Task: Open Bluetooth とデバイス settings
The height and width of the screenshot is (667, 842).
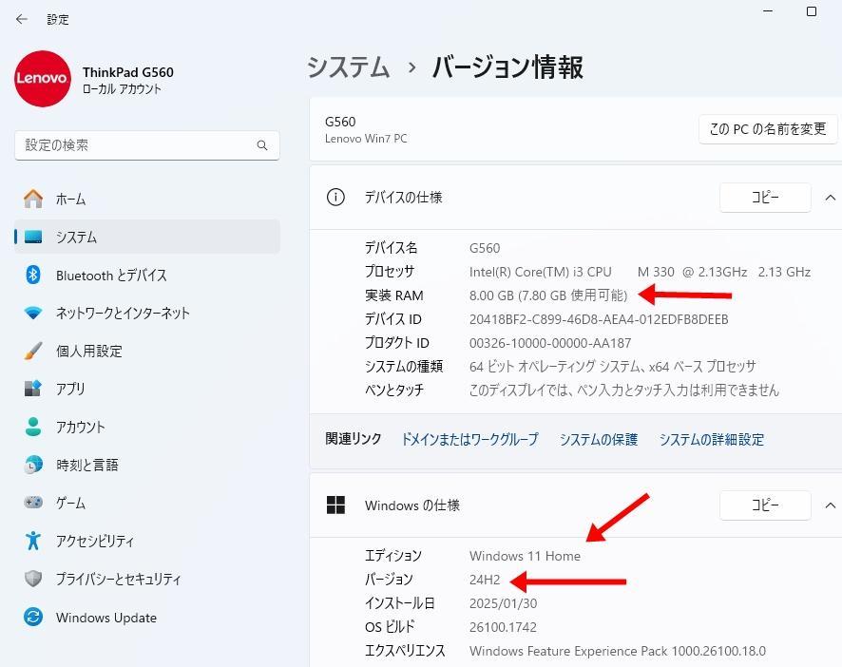Action: tap(146, 275)
